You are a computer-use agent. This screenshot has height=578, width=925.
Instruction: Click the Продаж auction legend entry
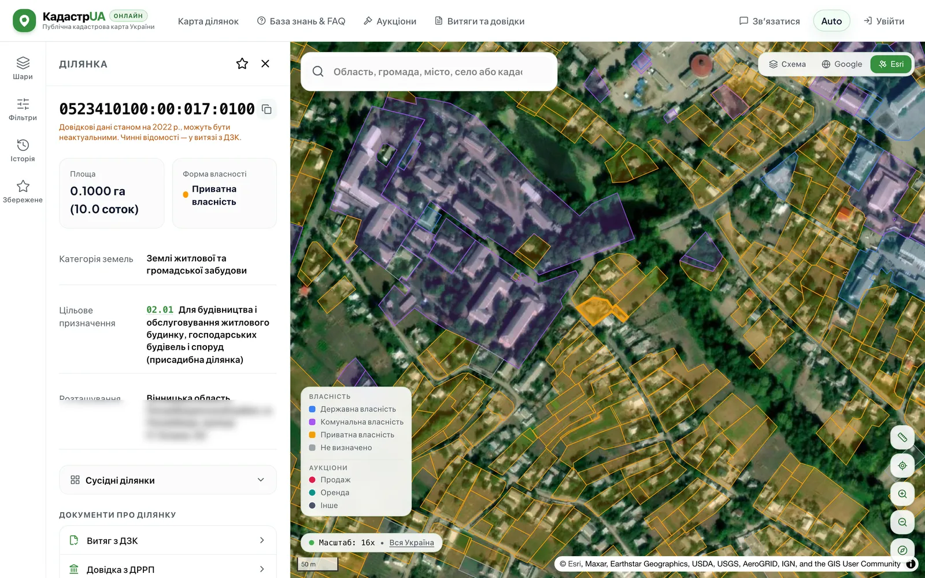coord(330,480)
